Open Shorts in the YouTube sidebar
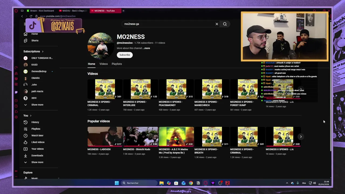This screenshot has height=194, width=345. (31, 40)
